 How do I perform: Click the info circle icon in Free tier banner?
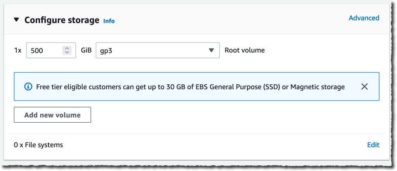tap(28, 87)
